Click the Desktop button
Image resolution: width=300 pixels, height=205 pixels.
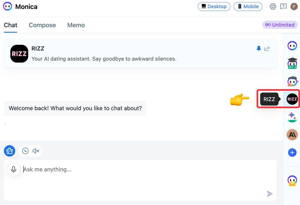point(214,6)
